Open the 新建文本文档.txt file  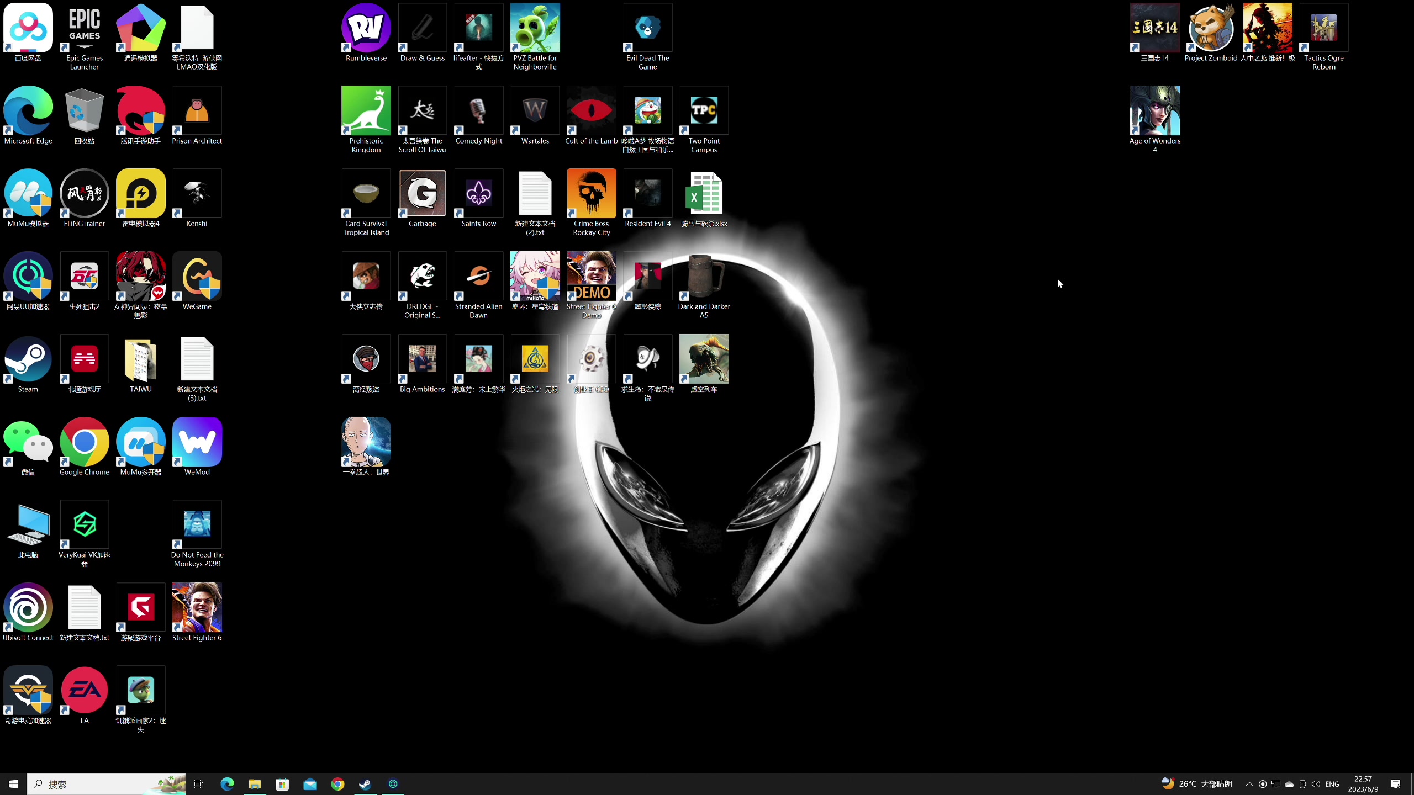(x=85, y=613)
